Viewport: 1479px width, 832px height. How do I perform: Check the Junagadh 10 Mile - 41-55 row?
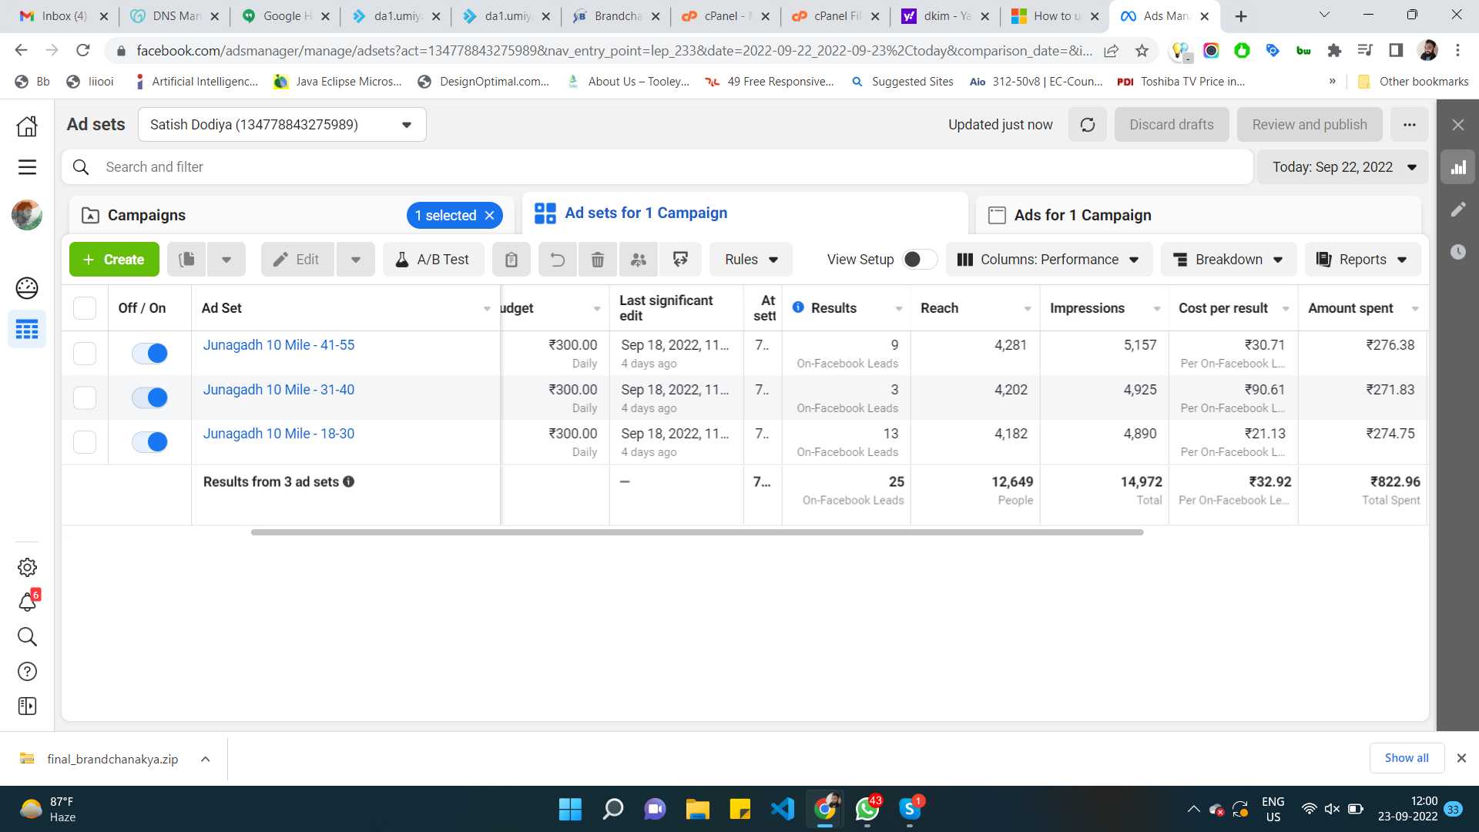[x=85, y=354]
